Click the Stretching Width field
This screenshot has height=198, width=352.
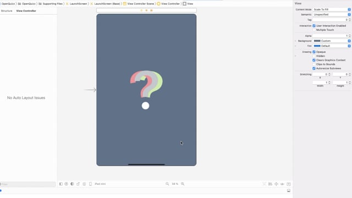320,82
